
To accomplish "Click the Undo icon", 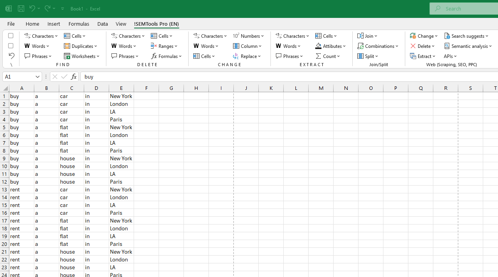I will (x=32, y=8).
